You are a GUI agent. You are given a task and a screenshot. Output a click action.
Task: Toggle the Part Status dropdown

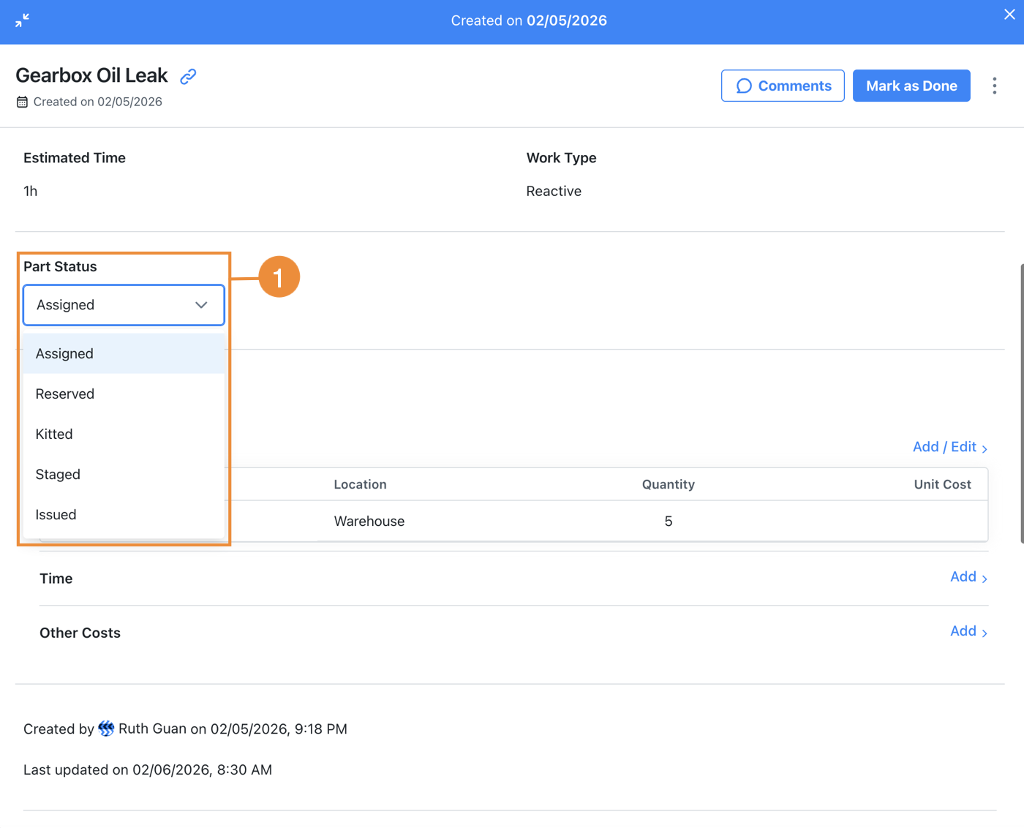[124, 305]
